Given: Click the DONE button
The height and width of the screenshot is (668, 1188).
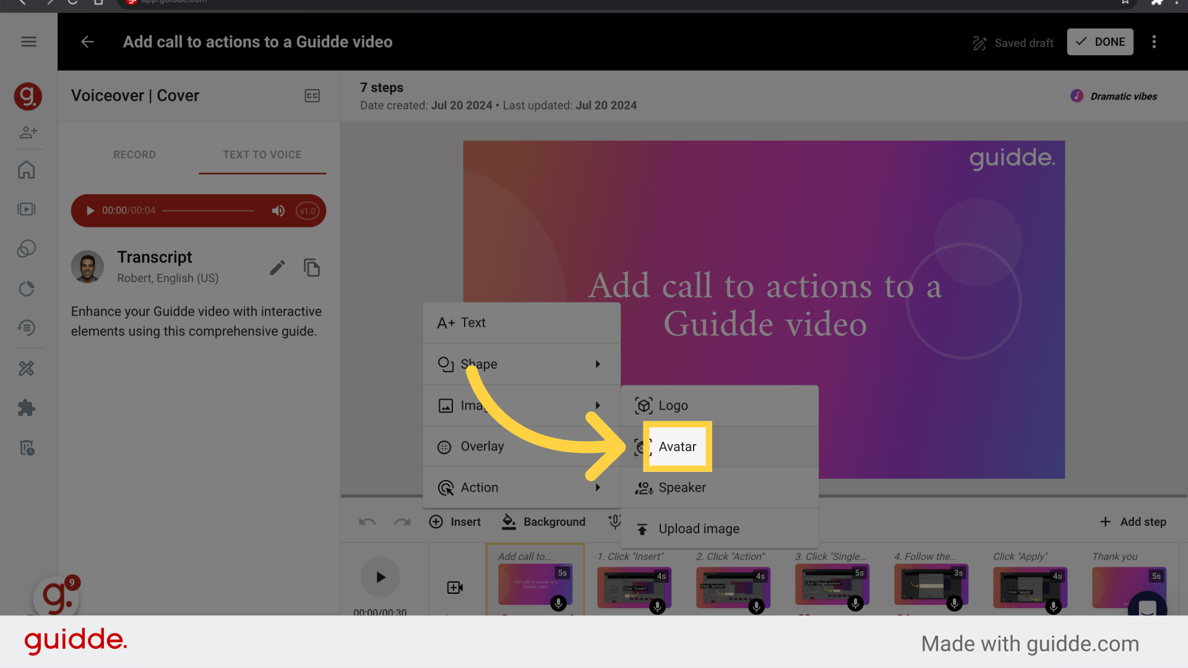Looking at the screenshot, I should tap(1100, 42).
